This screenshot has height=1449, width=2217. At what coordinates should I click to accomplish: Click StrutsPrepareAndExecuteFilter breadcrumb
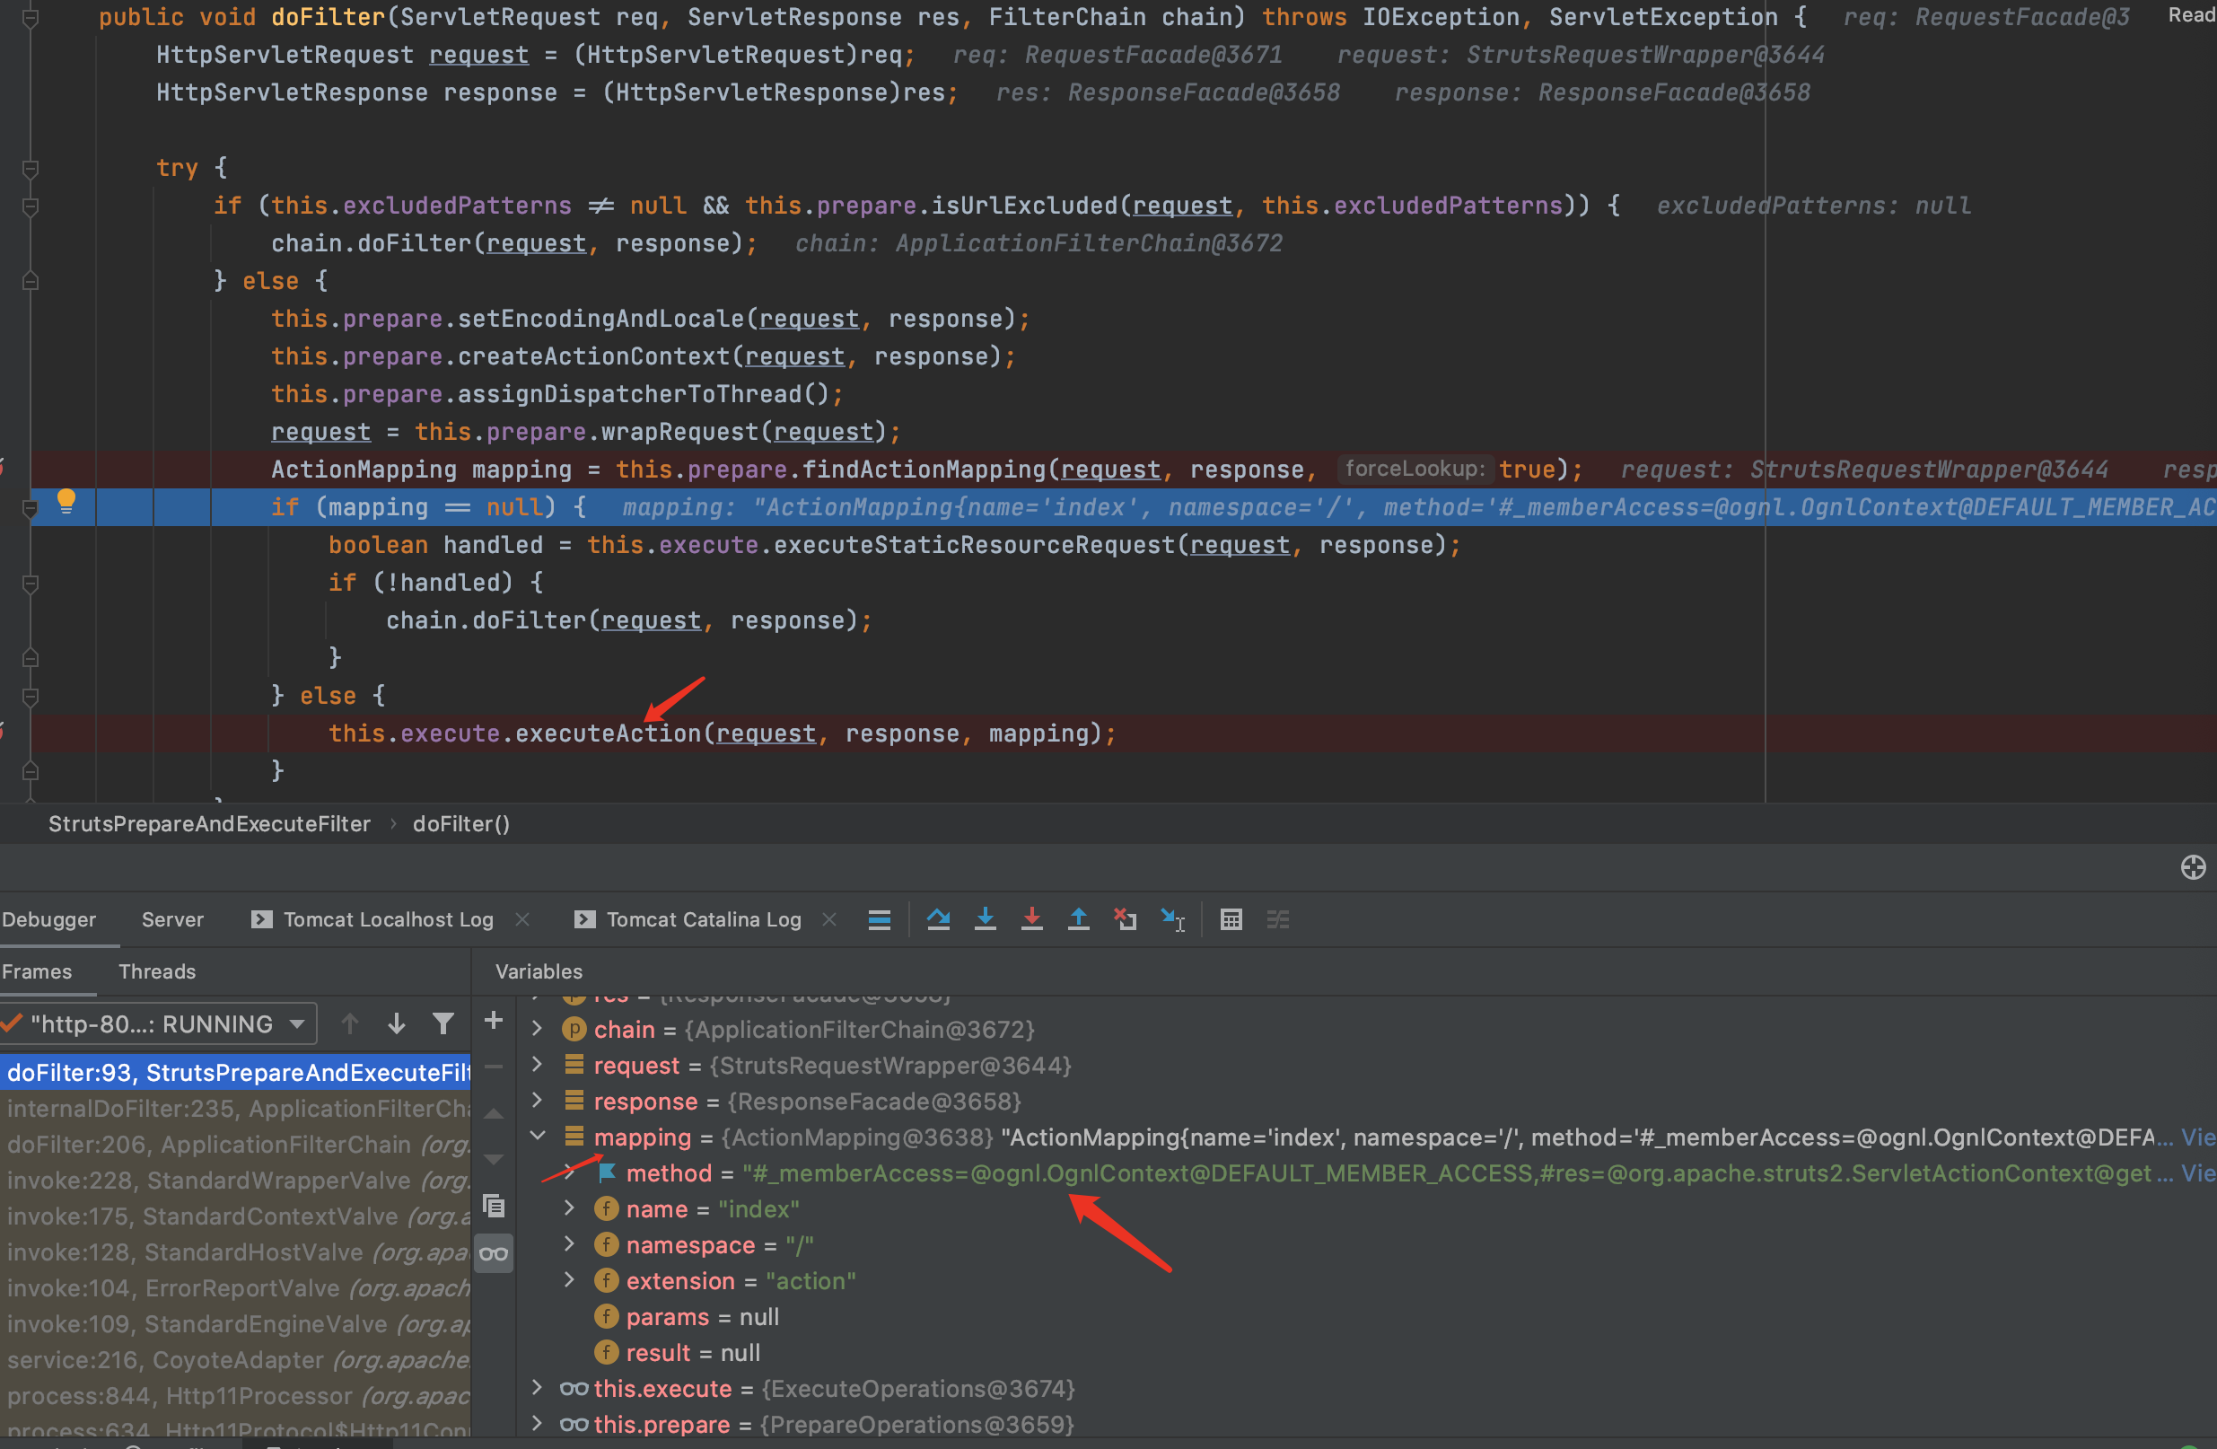coord(210,824)
